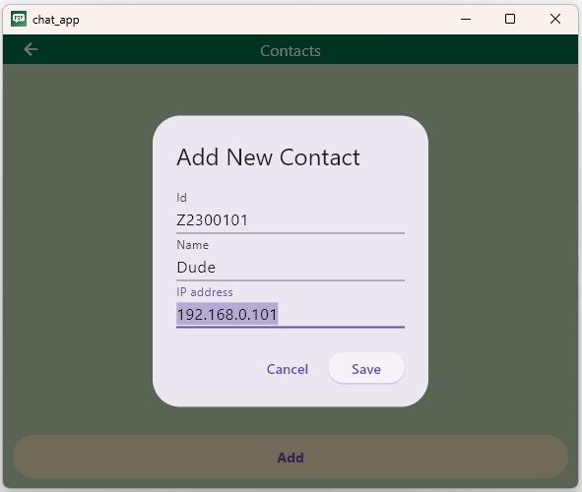Select the Name field with Dude

291,268
